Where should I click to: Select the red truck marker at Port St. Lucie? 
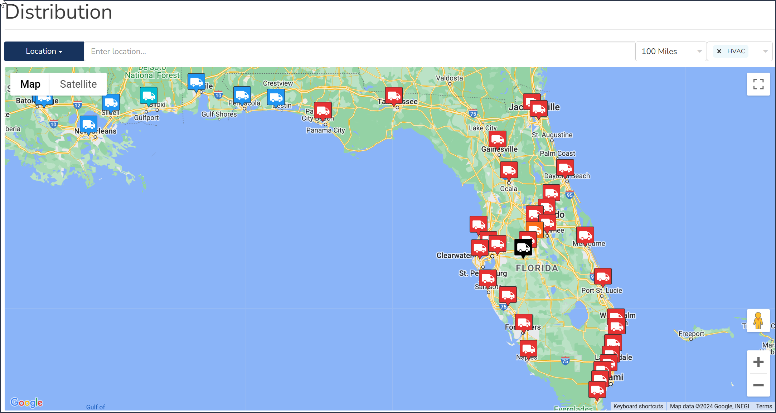pos(603,277)
